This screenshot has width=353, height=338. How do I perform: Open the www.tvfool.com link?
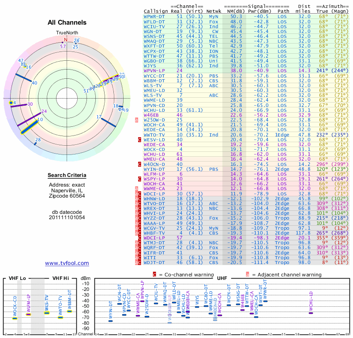point(67,263)
